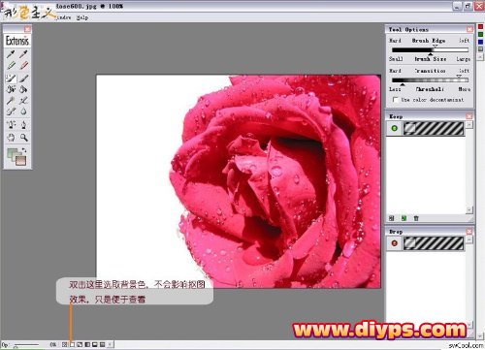Select the diagonal mask view button
Image resolution: width=485 pixels, height=350 pixels.
coord(80,345)
